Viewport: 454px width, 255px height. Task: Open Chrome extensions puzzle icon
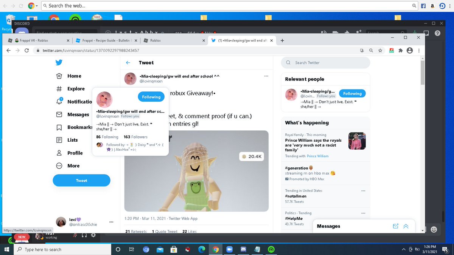click(x=401, y=50)
